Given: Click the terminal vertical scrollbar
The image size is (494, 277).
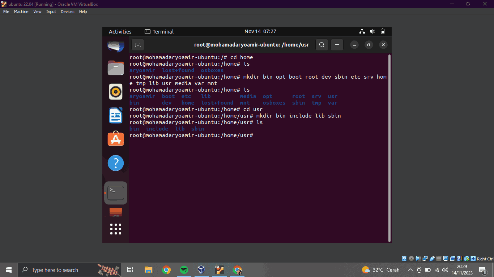Looking at the screenshot, I should click(x=389, y=148).
